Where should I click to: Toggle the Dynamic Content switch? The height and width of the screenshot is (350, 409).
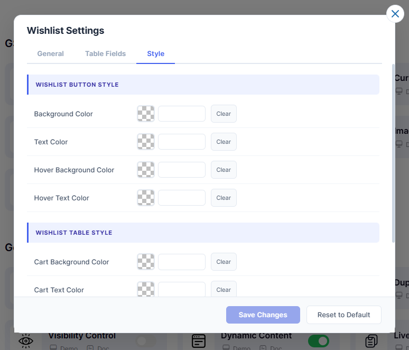click(x=318, y=341)
